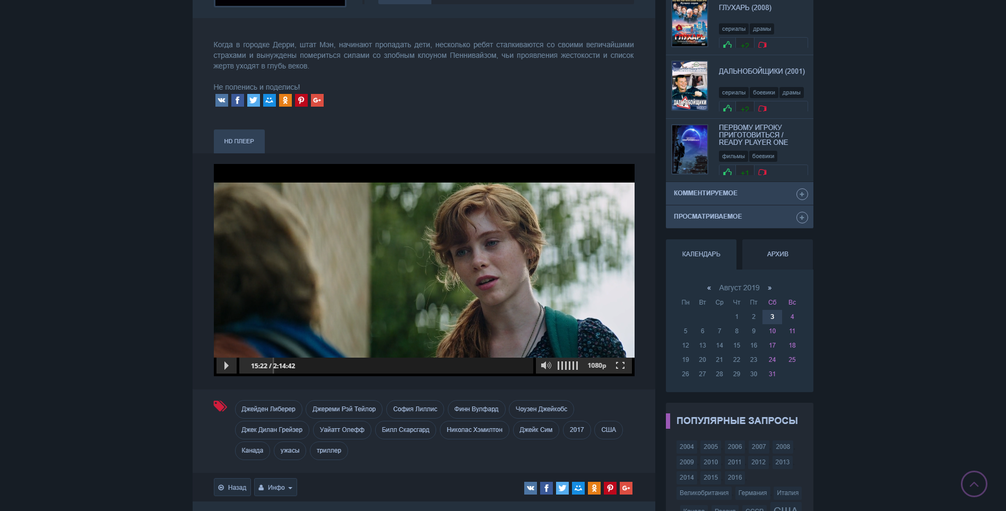Open the США country tag
Image resolution: width=1006 pixels, height=511 pixels.
tap(609, 430)
